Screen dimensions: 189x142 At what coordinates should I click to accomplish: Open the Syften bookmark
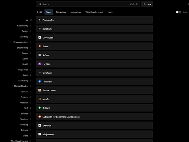tap(94, 55)
